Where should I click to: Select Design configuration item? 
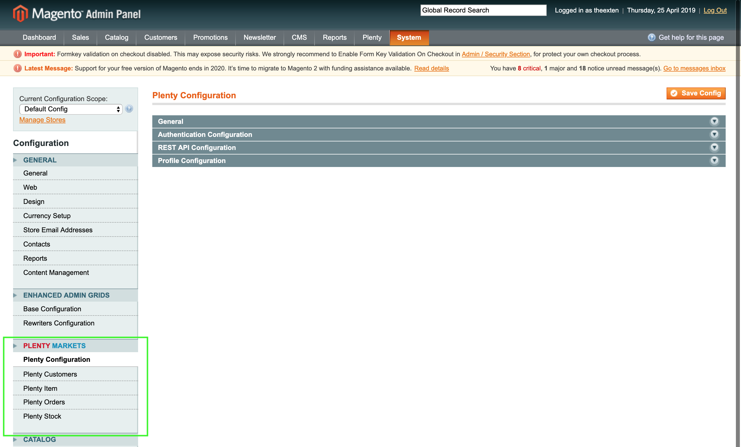(76, 201)
